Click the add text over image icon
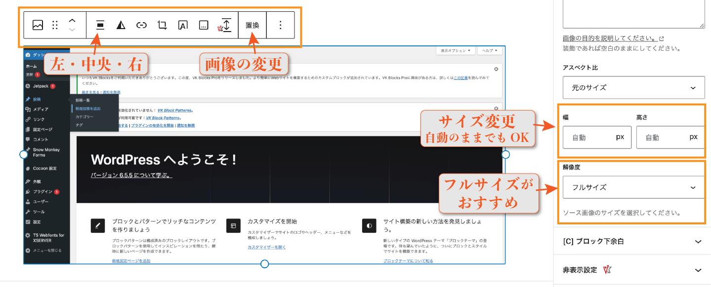The height and width of the screenshot is (287, 711). tap(183, 26)
